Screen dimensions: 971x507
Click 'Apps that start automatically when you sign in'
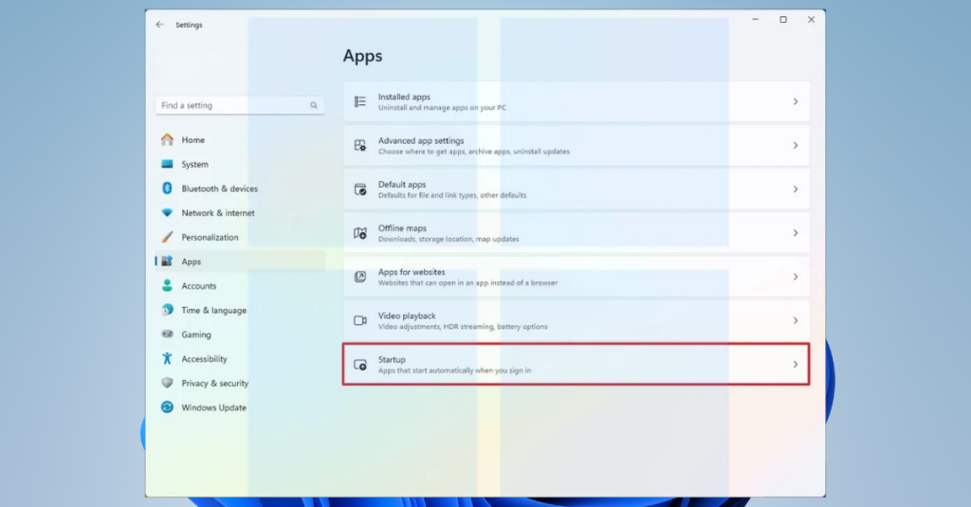454,371
